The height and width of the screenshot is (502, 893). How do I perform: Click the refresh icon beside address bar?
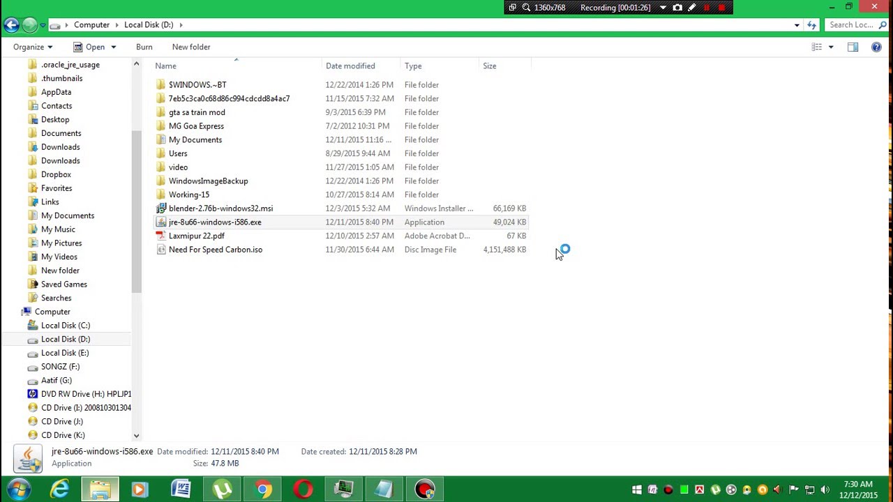811,25
